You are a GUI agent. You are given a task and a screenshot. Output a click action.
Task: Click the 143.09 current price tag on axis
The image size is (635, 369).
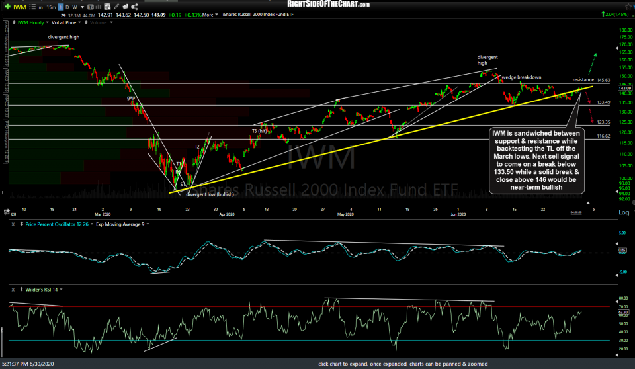[625, 88]
